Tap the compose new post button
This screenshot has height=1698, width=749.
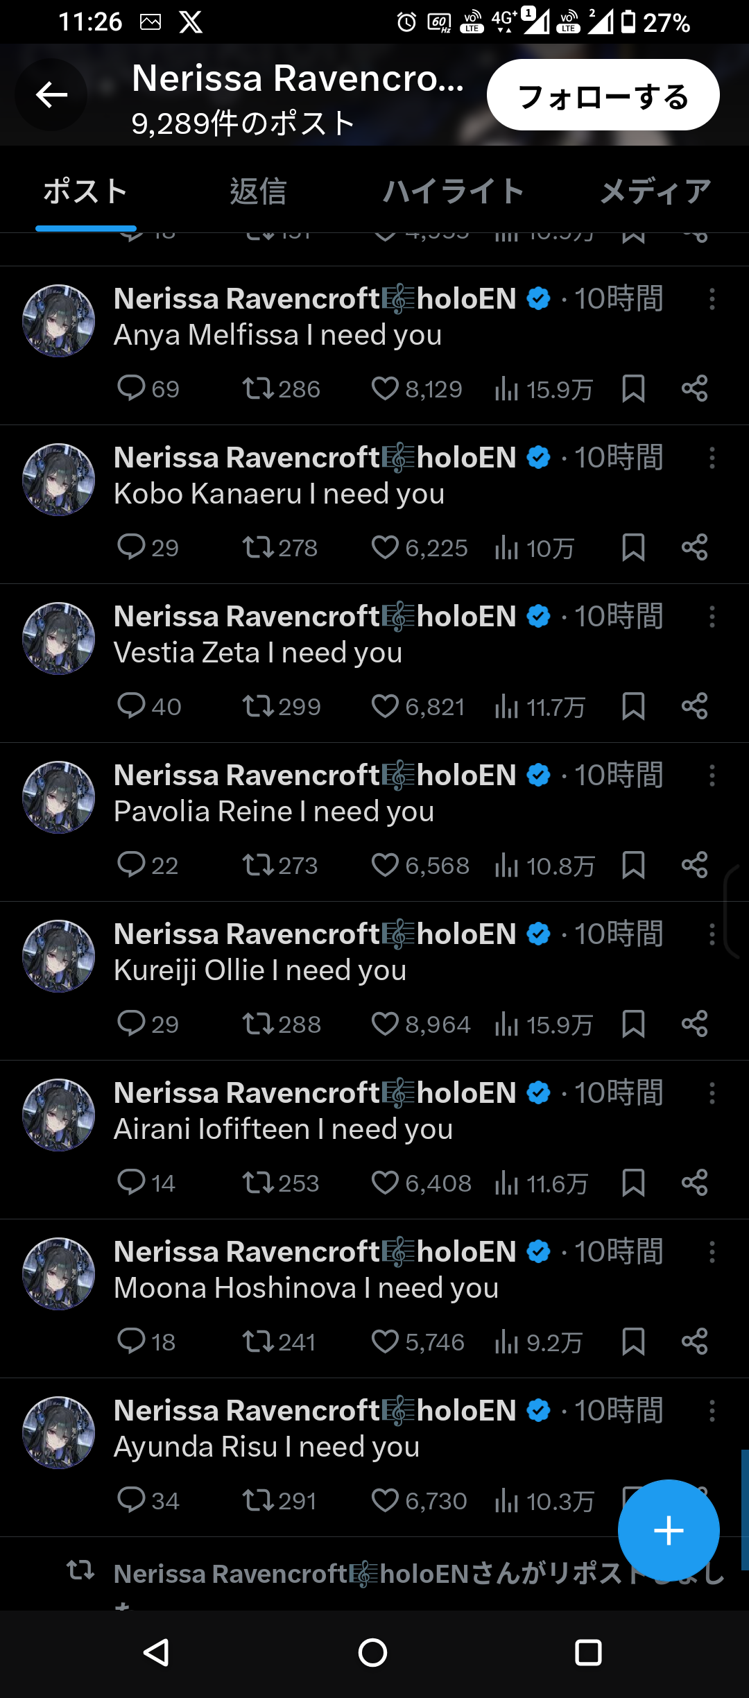click(x=668, y=1530)
